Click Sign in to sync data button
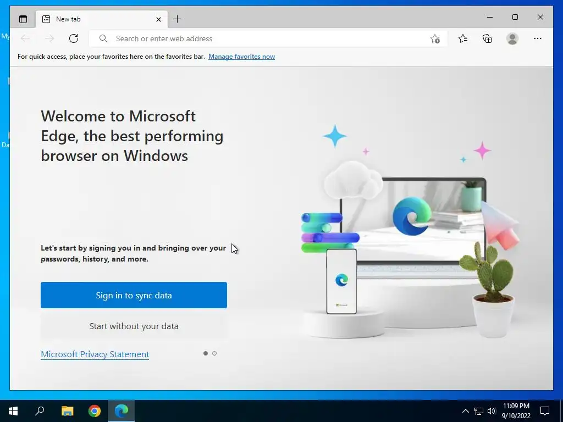Image resolution: width=563 pixels, height=422 pixels. click(x=134, y=295)
